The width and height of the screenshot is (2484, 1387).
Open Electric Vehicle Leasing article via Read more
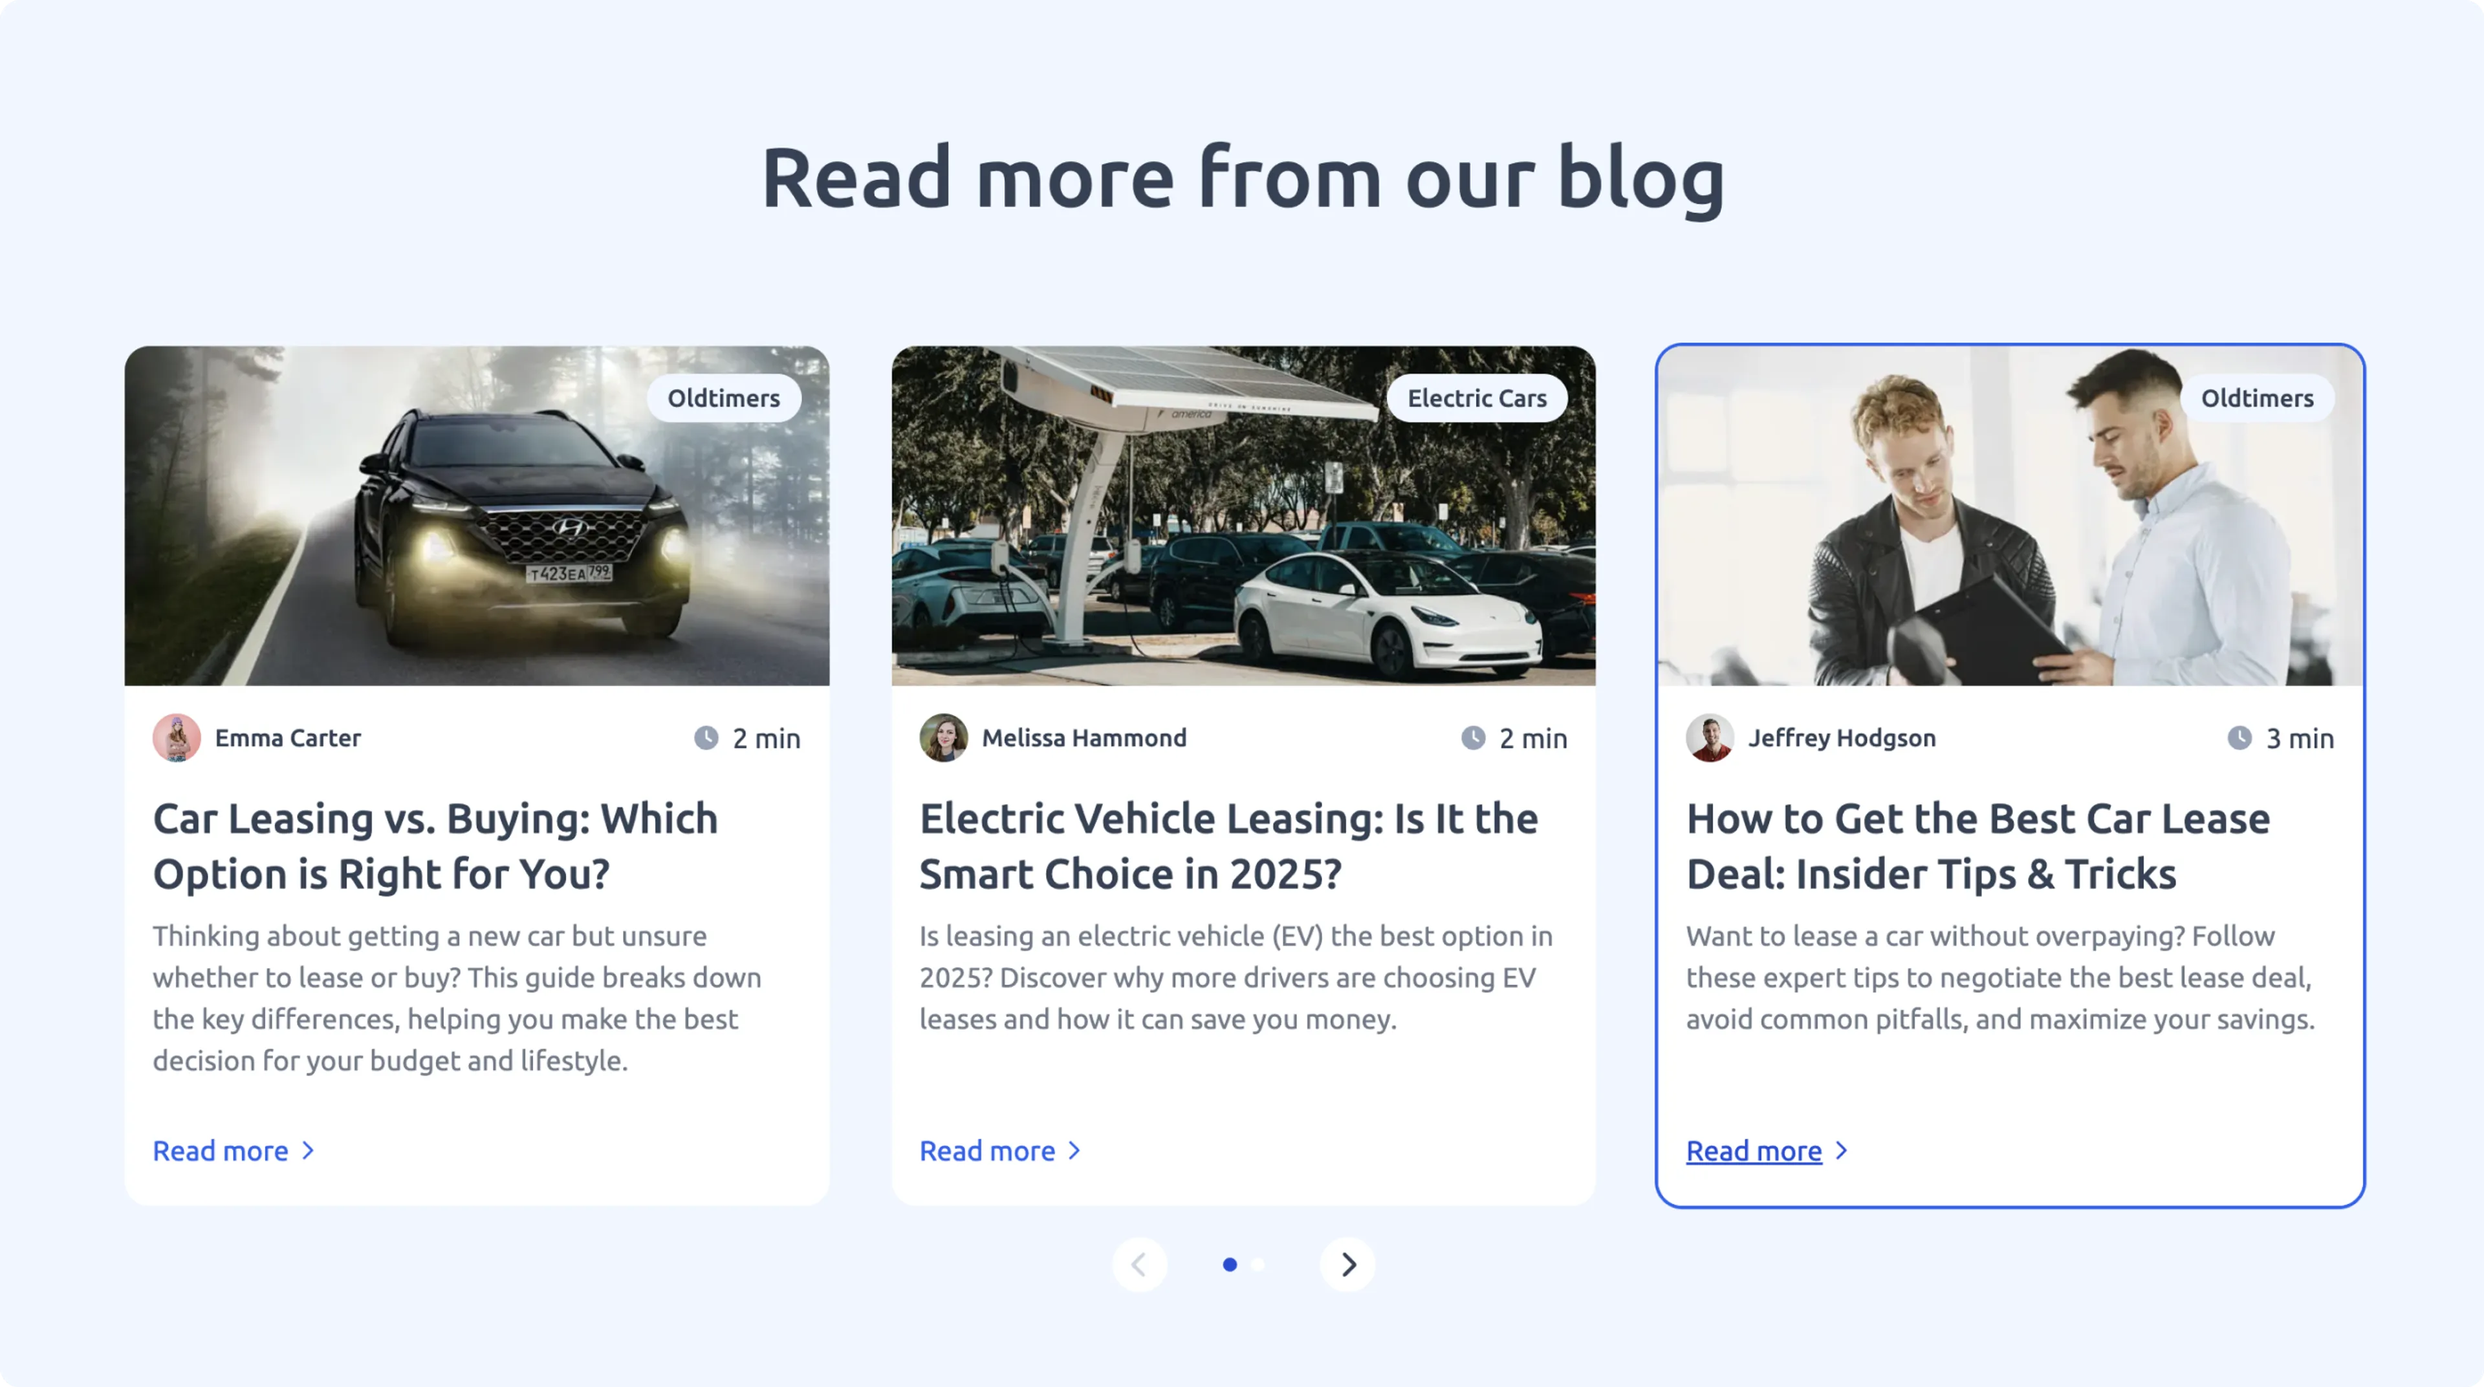(x=987, y=1150)
